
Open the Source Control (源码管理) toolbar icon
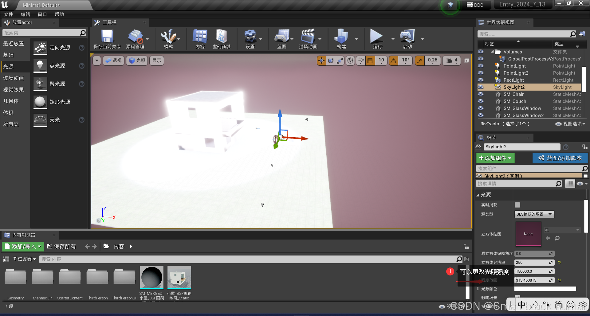135,37
